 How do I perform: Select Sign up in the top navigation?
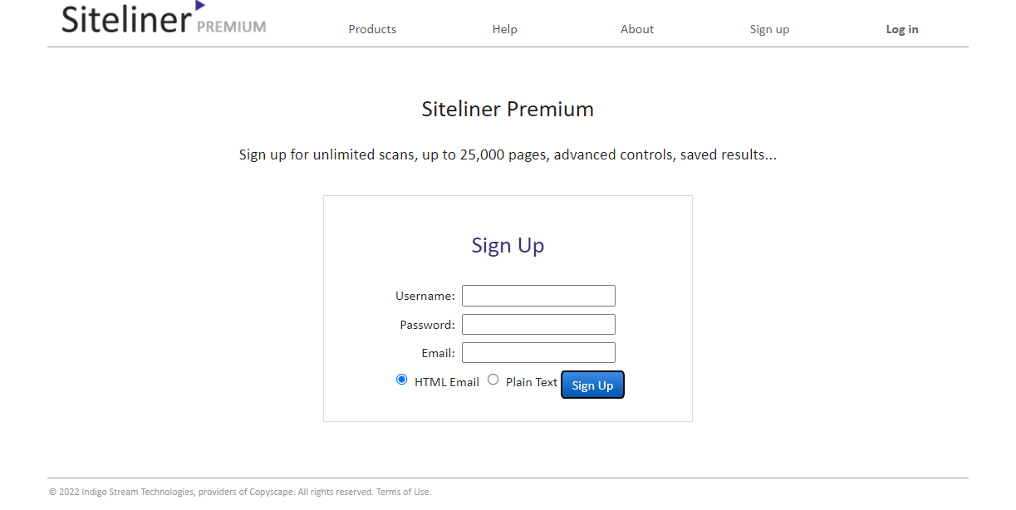point(769,29)
